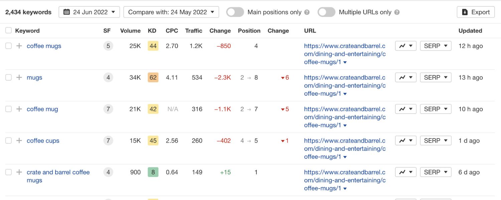Open the Compare with 24 May 2022 dropdown

pyautogui.click(x=171, y=12)
